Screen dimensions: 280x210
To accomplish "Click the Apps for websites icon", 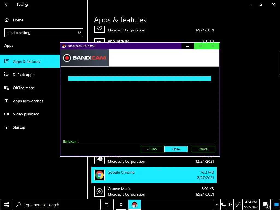I will point(7,101).
